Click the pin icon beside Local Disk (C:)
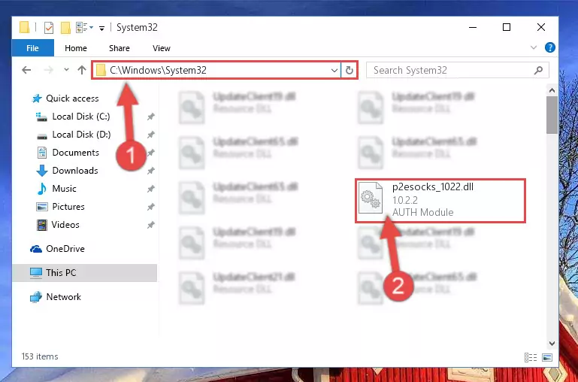 (150, 117)
